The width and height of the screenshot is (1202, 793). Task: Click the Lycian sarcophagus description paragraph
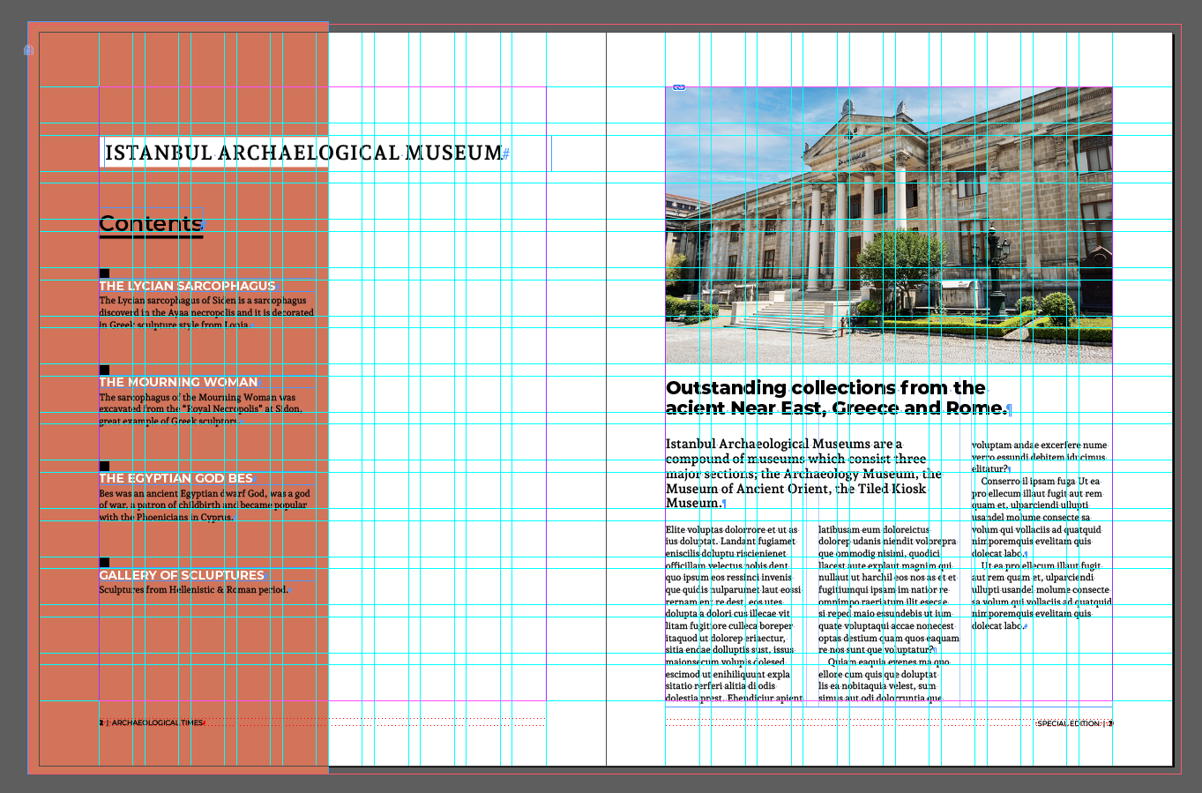[x=206, y=312]
